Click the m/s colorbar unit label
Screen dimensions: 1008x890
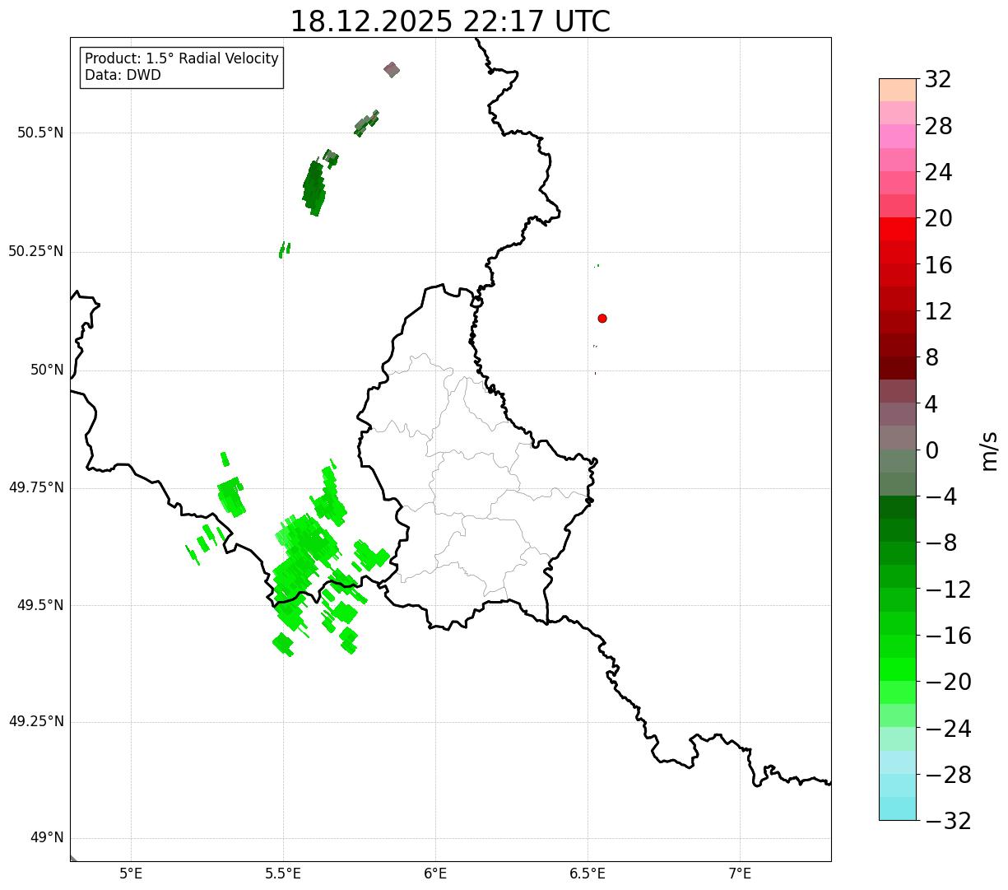[988, 450]
